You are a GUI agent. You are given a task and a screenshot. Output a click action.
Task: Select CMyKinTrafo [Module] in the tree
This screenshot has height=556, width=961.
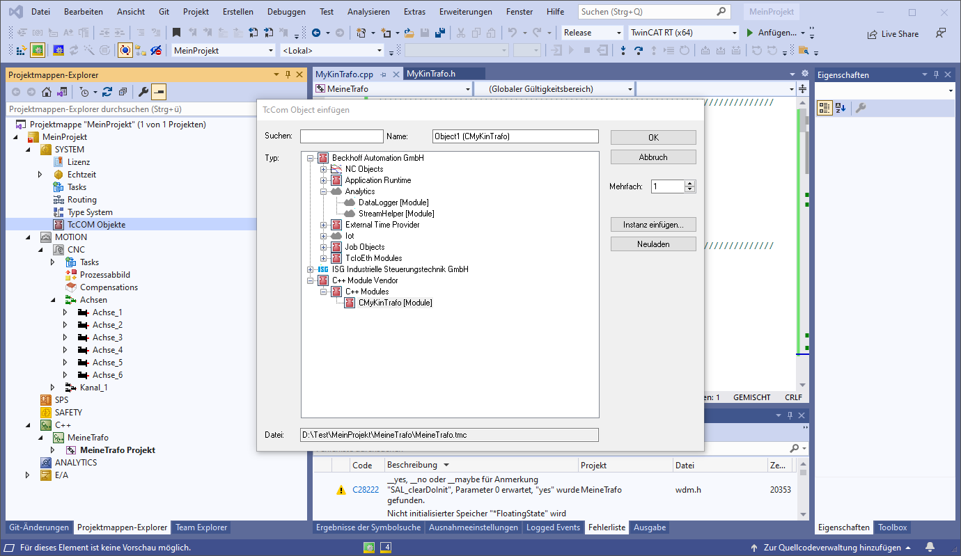pos(395,303)
